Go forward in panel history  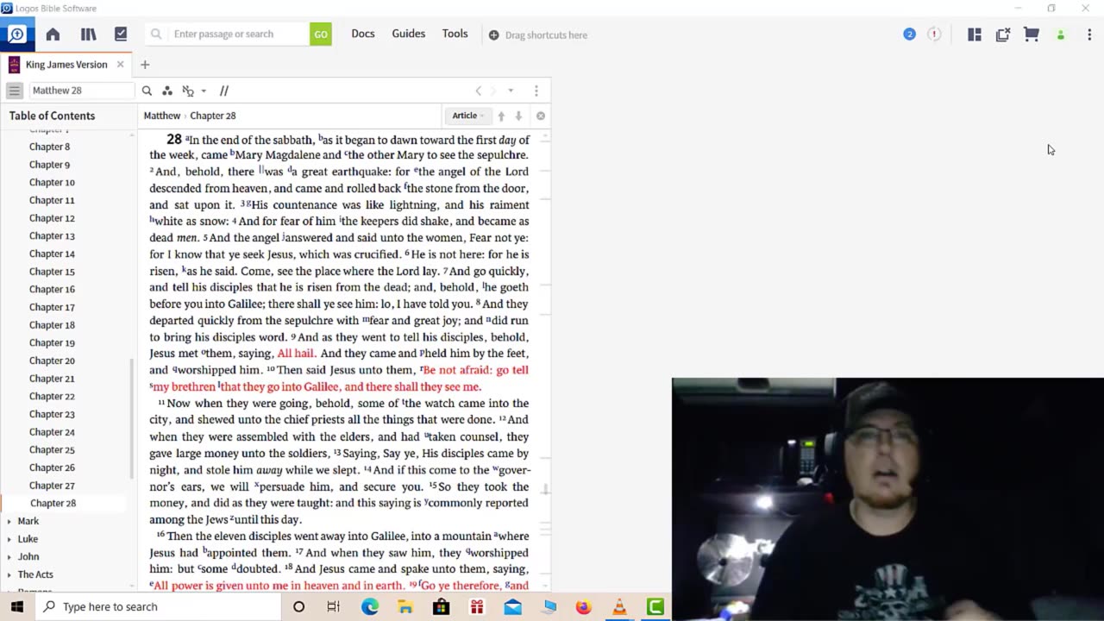pos(494,91)
